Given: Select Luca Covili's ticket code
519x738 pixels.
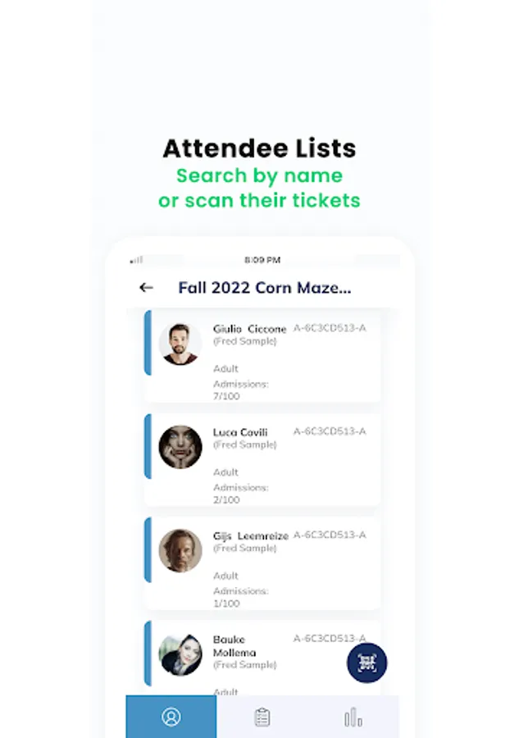Looking at the screenshot, I should pyautogui.click(x=330, y=431).
